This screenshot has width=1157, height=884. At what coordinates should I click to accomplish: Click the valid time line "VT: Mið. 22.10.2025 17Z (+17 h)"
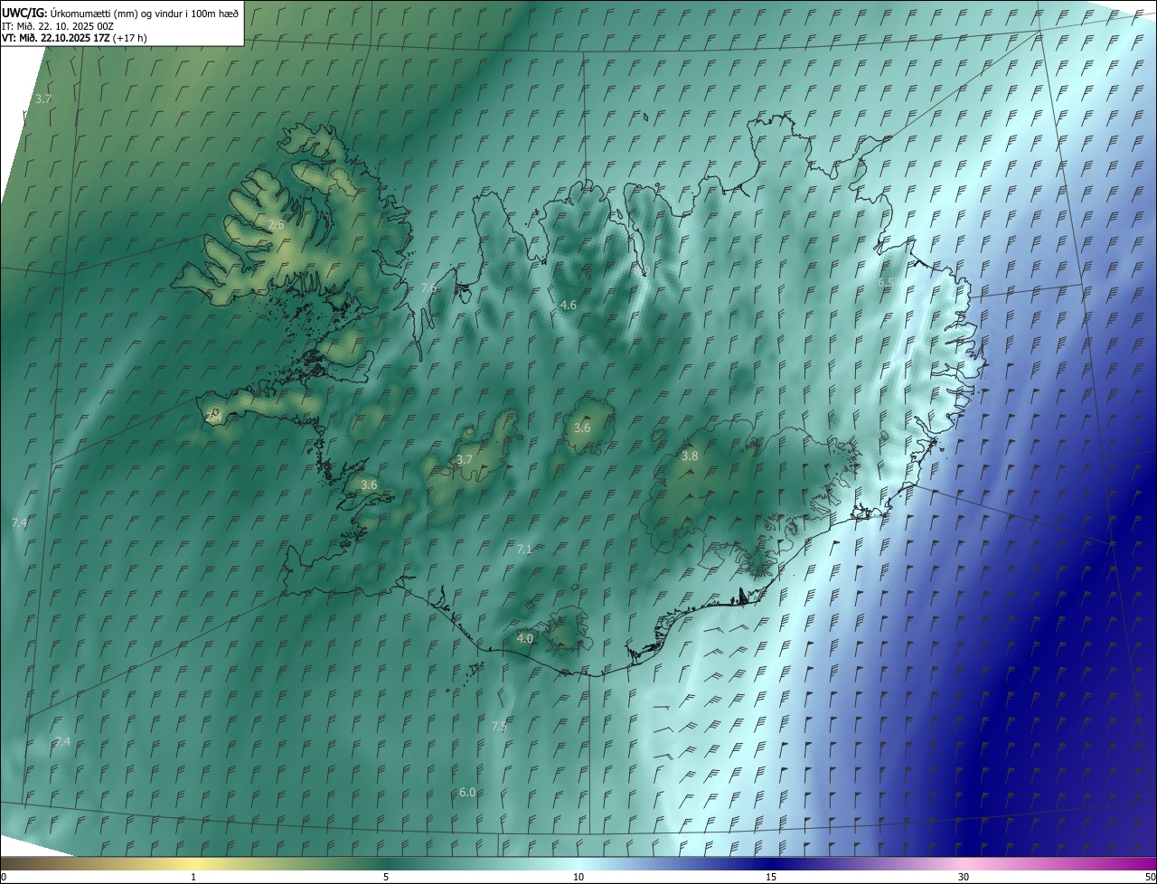pos(74,38)
